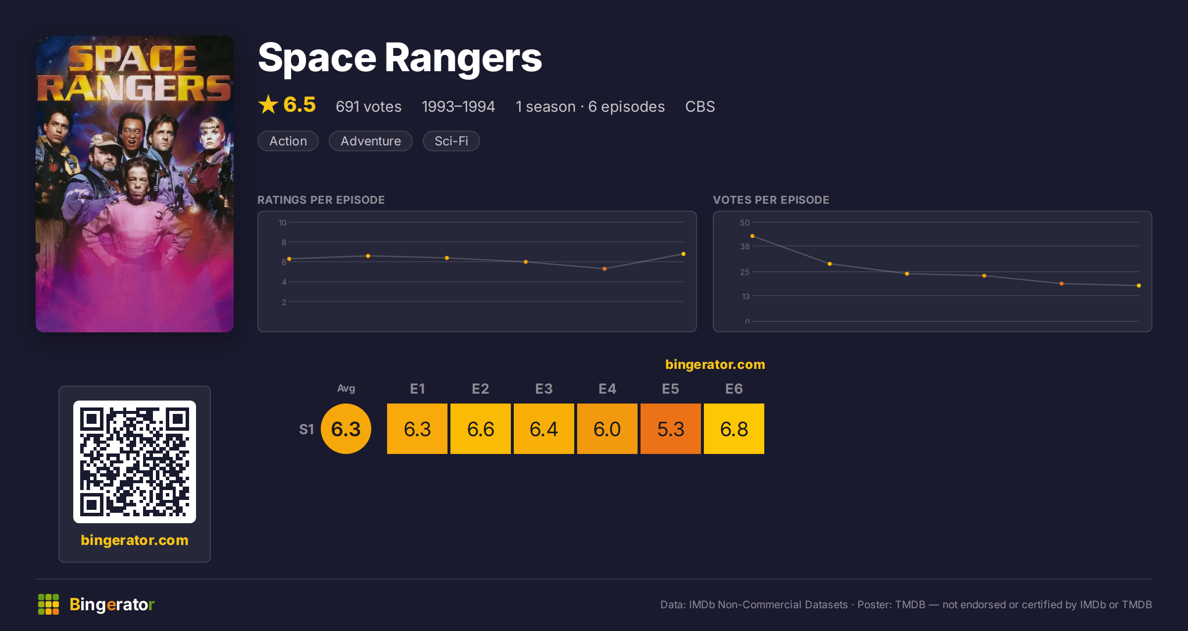Click the last point on ratings chart
This screenshot has height=631, width=1188.
tap(683, 254)
